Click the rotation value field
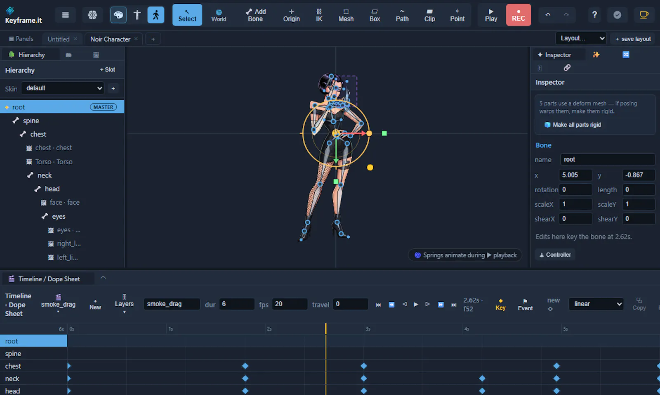The image size is (660, 395). [576, 189]
